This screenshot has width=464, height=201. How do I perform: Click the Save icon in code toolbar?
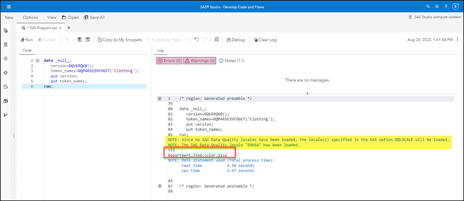[x=80, y=39]
